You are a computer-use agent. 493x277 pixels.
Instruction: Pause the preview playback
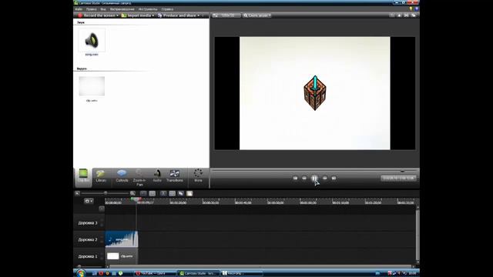314,178
